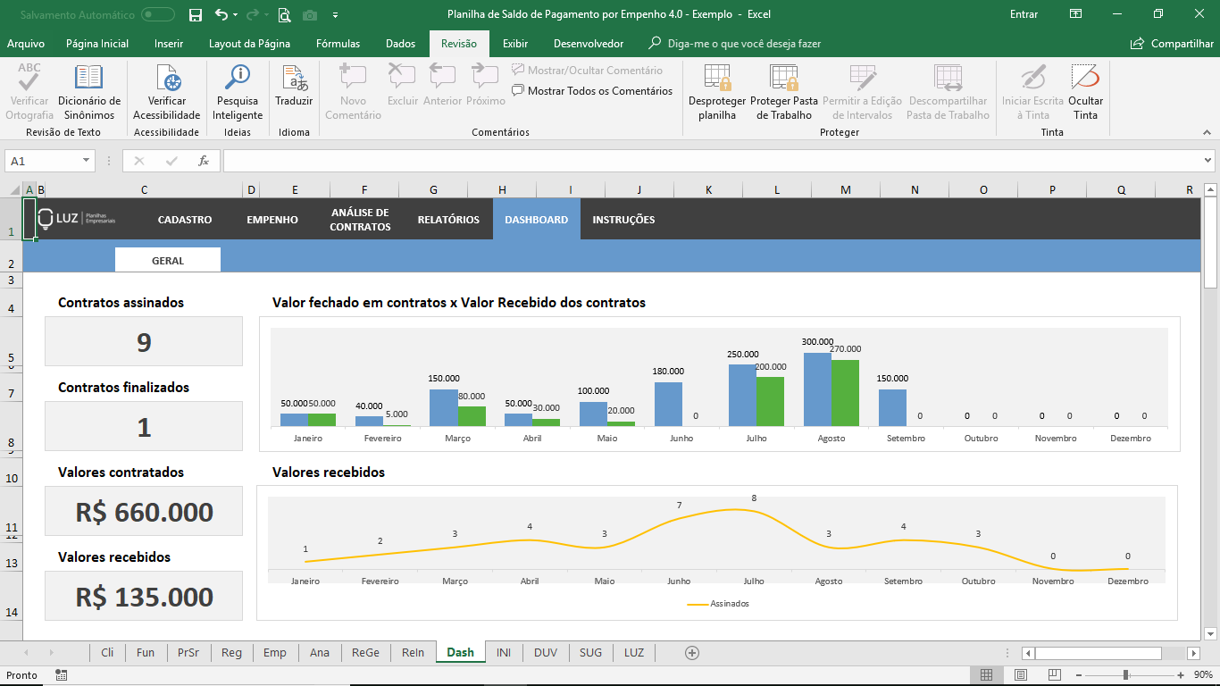Open the Quick Access Toolbar customization arrow
The image size is (1220, 686).
[x=335, y=15]
